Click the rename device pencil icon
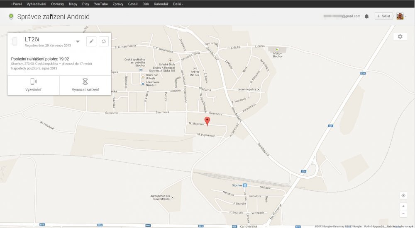Screen dimensions: 415x228 [91, 41]
